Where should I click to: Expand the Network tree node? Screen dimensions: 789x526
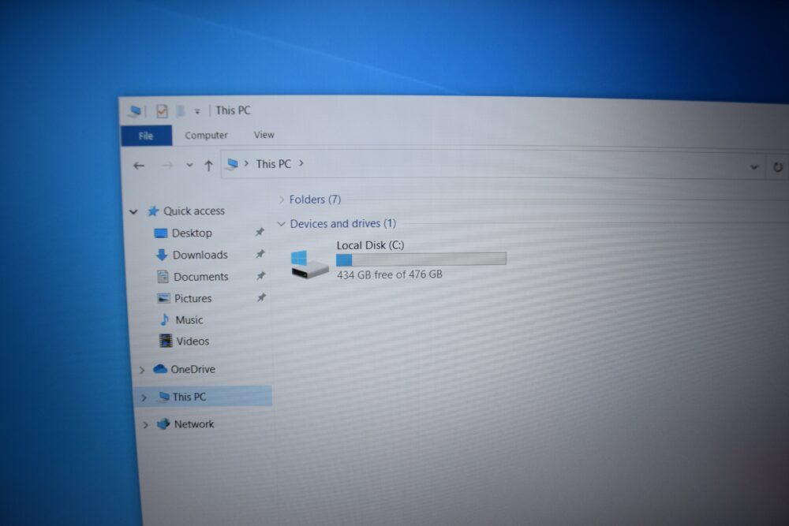pos(145,425)
